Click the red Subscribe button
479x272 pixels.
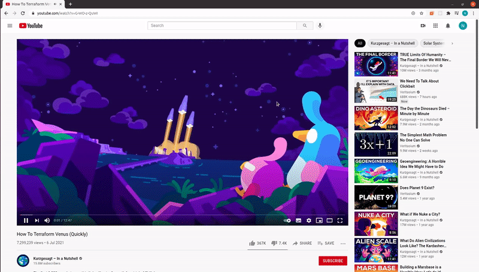(x=333, y=261)
